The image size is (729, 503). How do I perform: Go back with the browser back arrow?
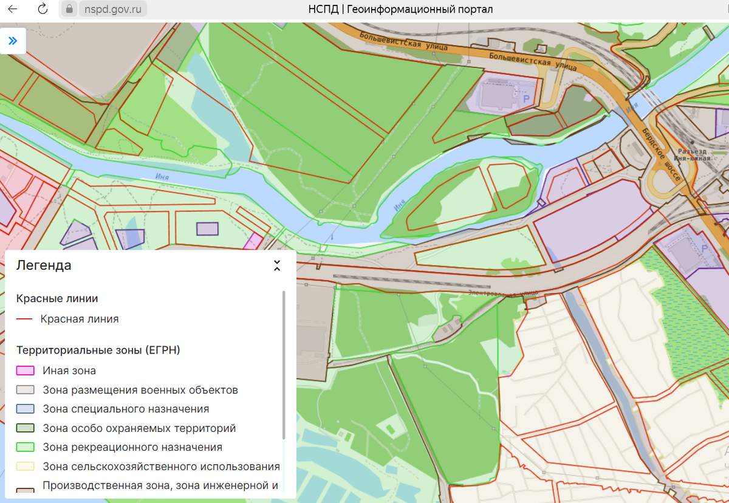13,9
